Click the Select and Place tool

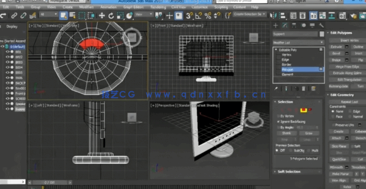[x=129, y=16]
